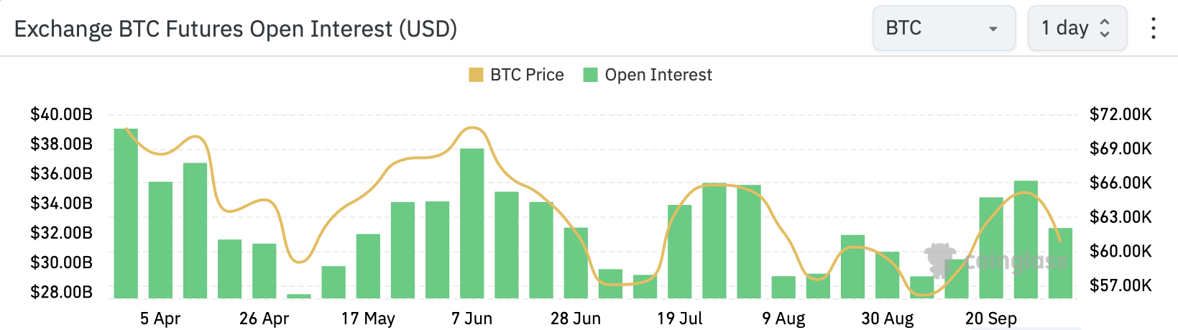Open the BTC coin selector dropdown
This screenshot has width=1178, height=330.
click(x=943, y=28)
